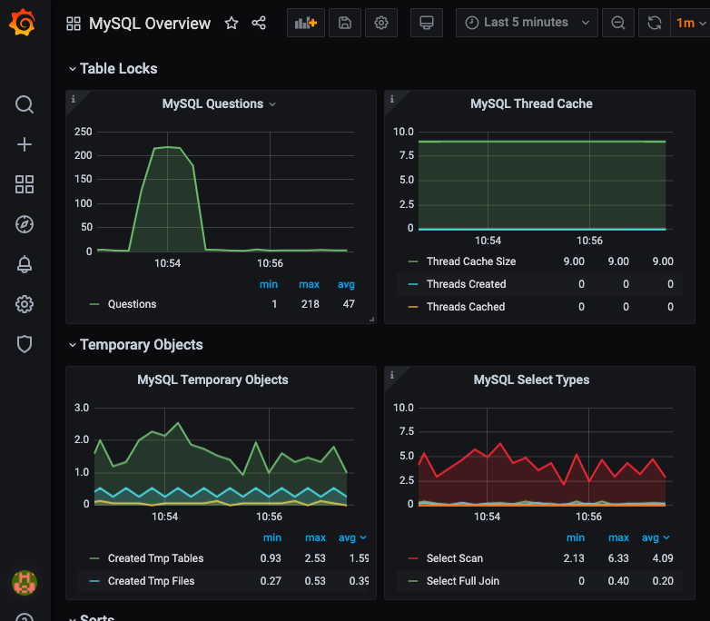The height and width of the screenshot is (621, 710).
Task: Click the Share dashboard icon
Action: pos(259,24)
